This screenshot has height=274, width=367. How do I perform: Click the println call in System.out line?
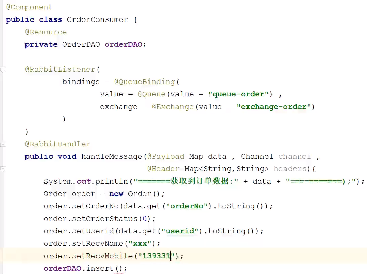pos(112,181)
